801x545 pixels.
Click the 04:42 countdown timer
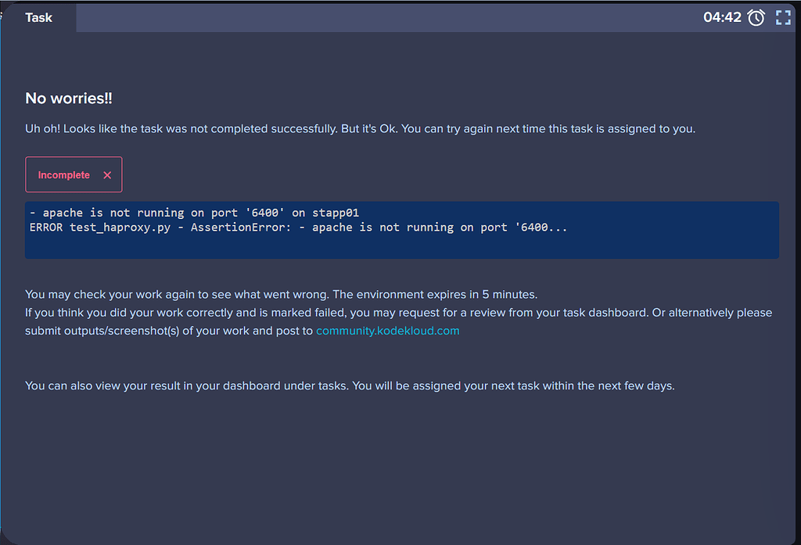tap(722, 17)
